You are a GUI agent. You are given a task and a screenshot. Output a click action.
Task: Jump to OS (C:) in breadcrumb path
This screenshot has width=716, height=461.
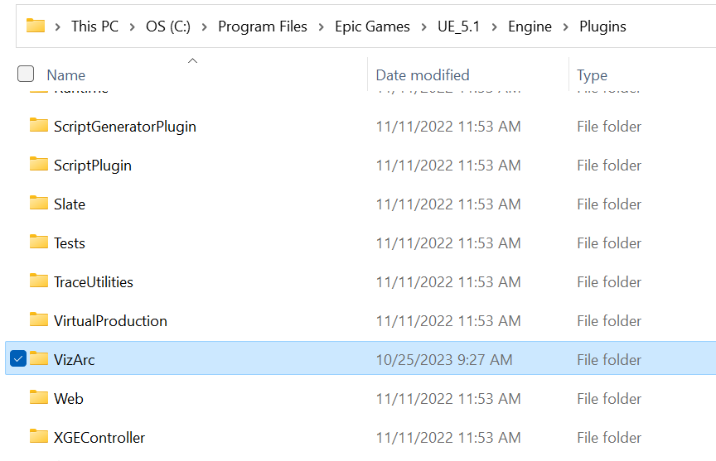coord(168,26)
